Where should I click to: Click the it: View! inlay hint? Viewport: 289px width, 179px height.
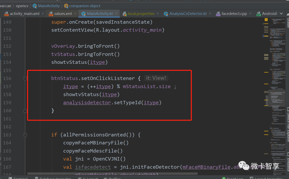pos(156,78)
